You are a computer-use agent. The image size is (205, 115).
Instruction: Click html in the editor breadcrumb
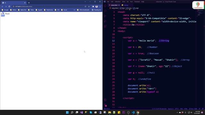(x=122, y=8)
